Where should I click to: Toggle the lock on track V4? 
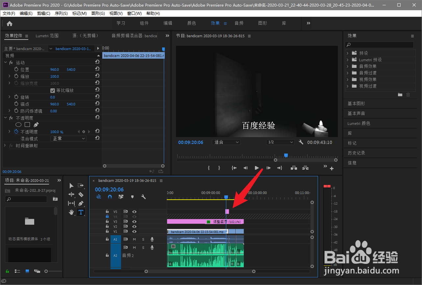(107, 216)
